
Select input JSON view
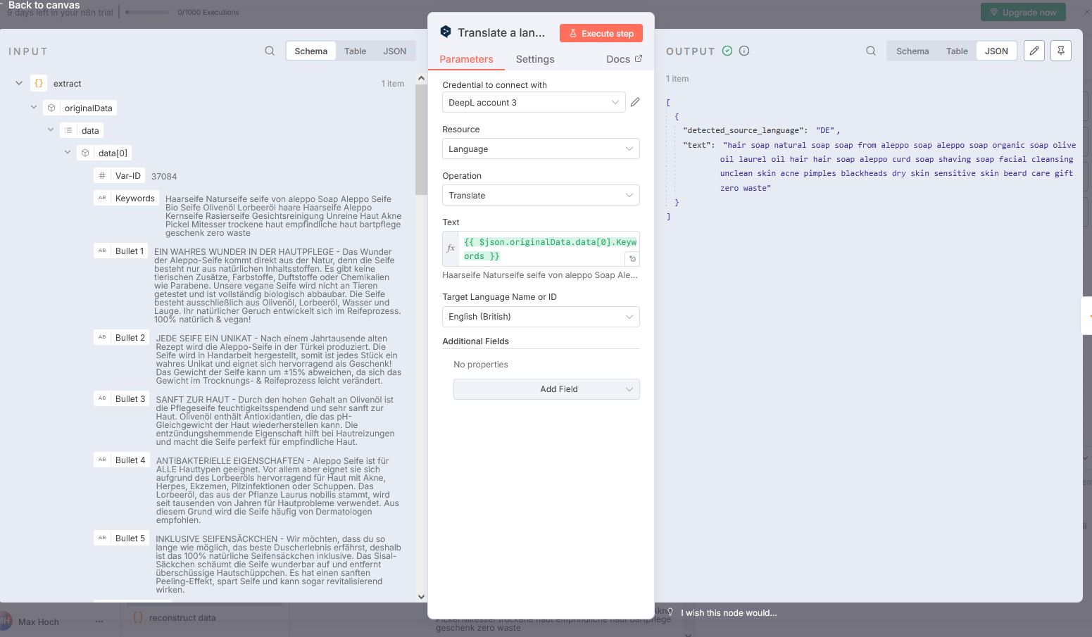[394, 51]
